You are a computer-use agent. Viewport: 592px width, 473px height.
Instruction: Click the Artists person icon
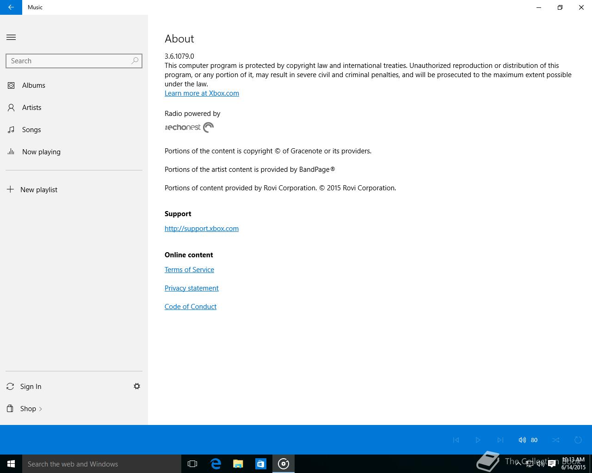[11, 108]
